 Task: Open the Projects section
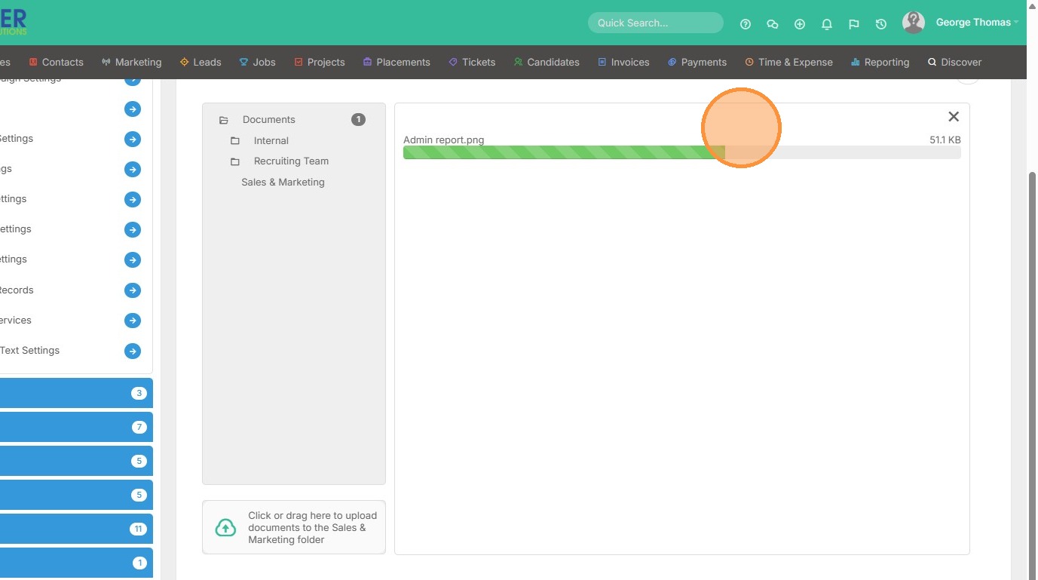[320, 62]
